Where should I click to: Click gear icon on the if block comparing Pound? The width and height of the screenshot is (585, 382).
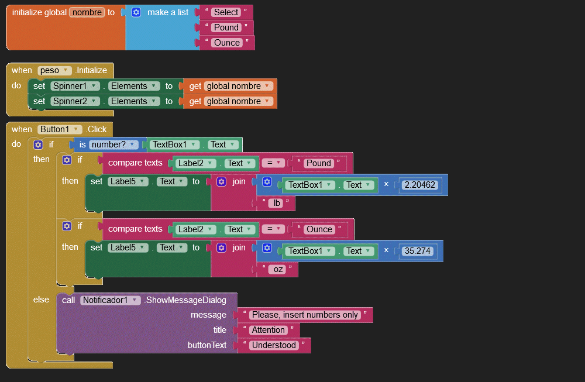pyautogui.click(x=67, y=160)
